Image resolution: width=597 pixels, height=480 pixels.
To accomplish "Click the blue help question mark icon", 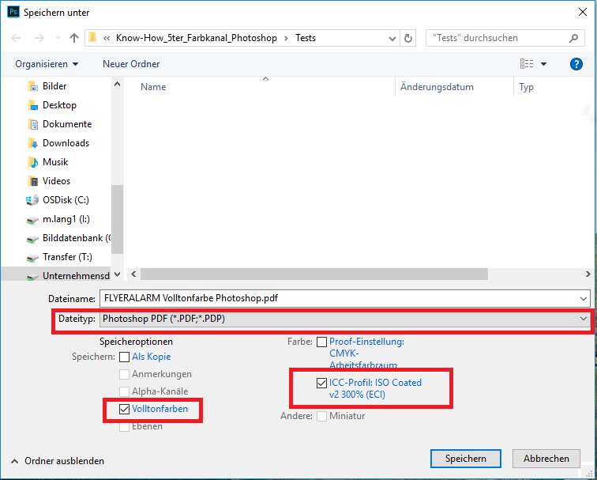I will click(576, 64).
